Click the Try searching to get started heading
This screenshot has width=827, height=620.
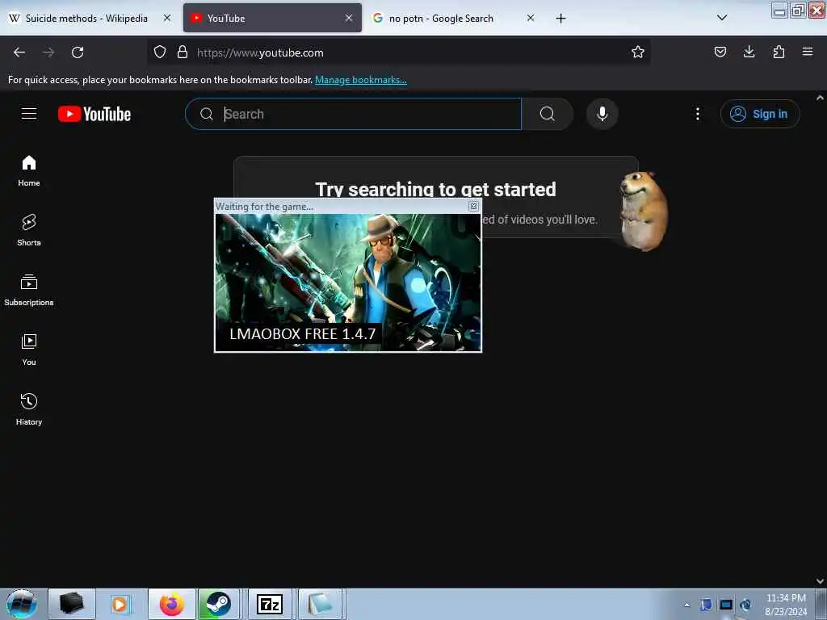[435, 189]
